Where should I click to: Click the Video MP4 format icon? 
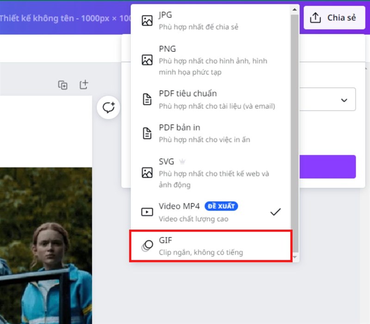pos(146,212)
